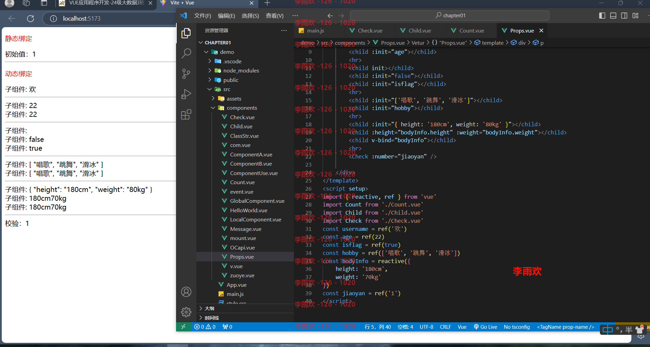650x347 pixels.
Task: Open the customize layout icon
Action: 635,16
